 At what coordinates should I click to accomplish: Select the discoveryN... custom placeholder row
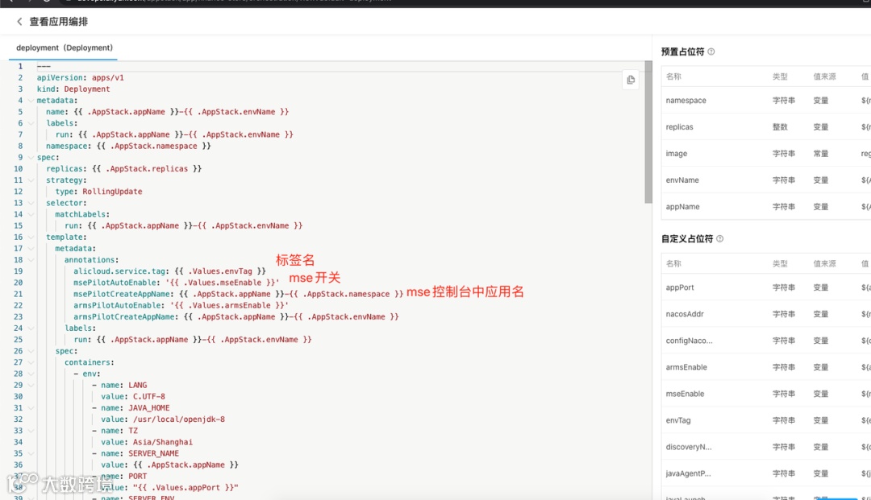(766, 448)
